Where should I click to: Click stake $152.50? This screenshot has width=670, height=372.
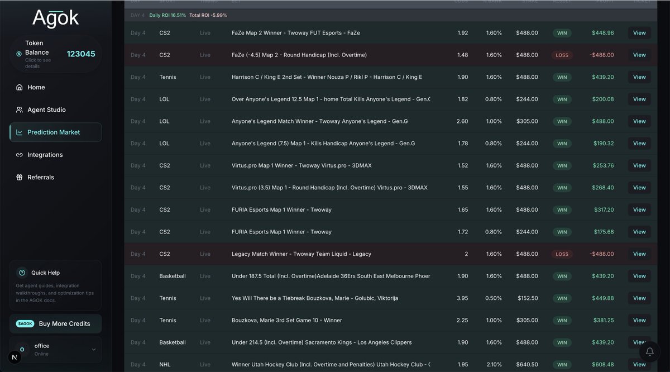(527, 298)
